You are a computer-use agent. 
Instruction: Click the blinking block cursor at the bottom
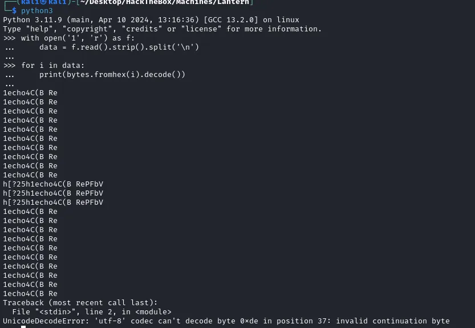tap(23, 327)
